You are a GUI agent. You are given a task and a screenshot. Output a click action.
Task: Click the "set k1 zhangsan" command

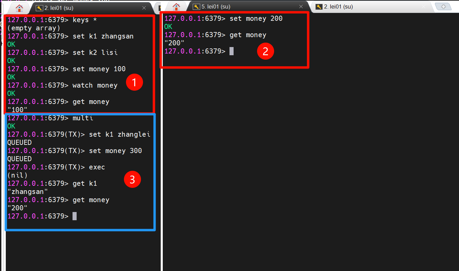(x=103, y=36)
